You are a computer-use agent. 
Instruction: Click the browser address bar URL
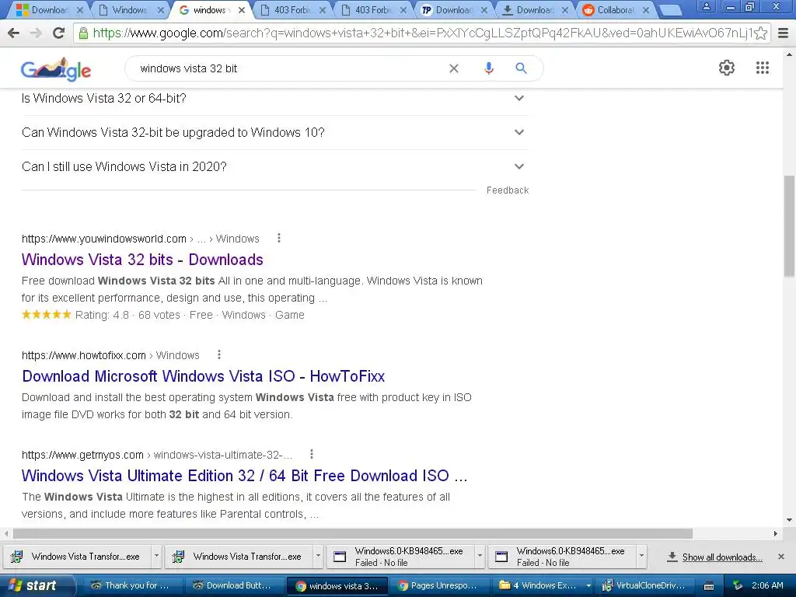click(x=422, y=33)
